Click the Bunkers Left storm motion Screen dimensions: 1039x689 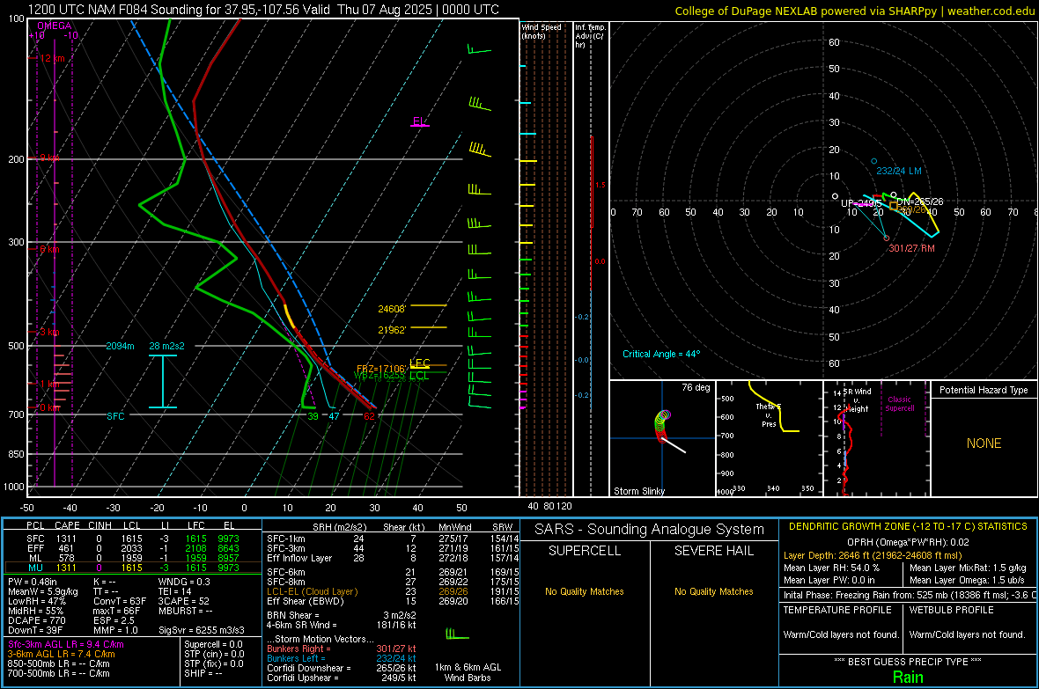(x=342, y=658)
